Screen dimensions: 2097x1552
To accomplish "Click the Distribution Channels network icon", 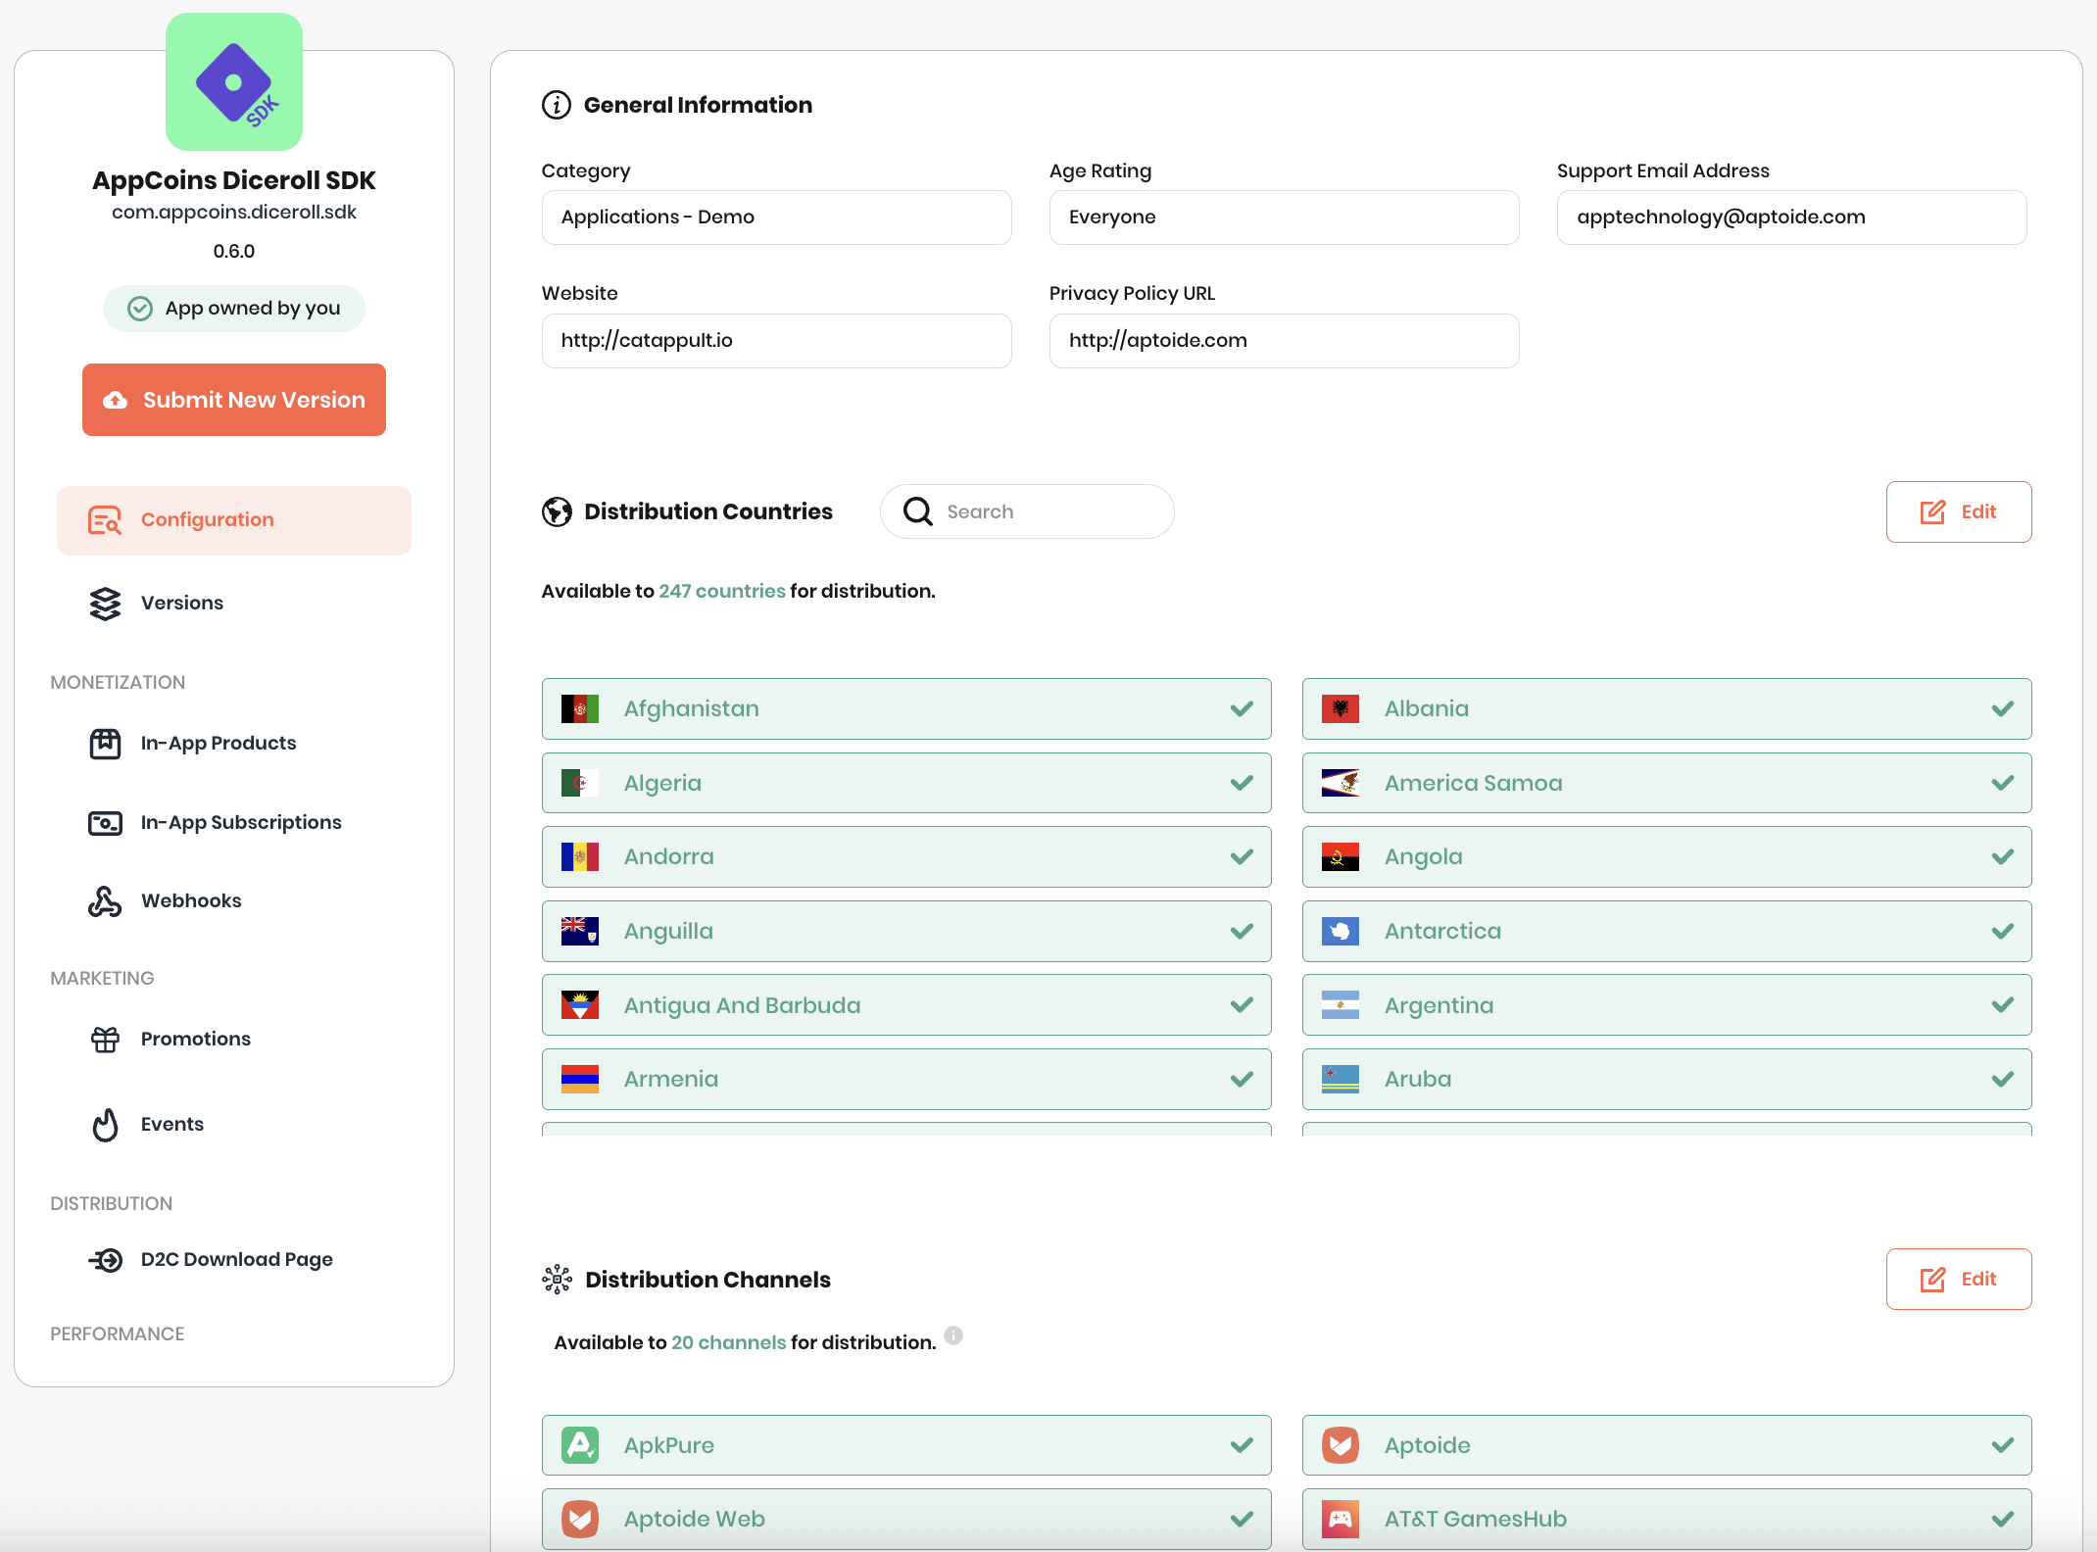I will (x=557, y=1280).
